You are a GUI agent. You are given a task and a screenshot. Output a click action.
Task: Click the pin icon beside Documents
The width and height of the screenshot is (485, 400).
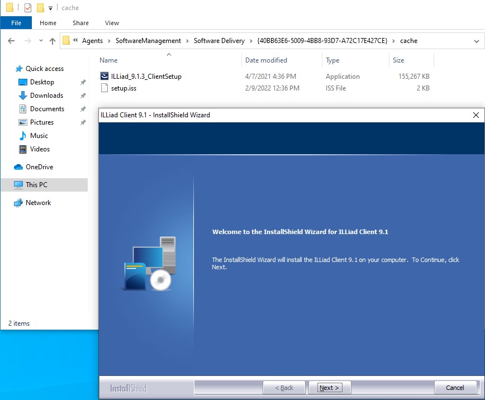pos(83,109)
